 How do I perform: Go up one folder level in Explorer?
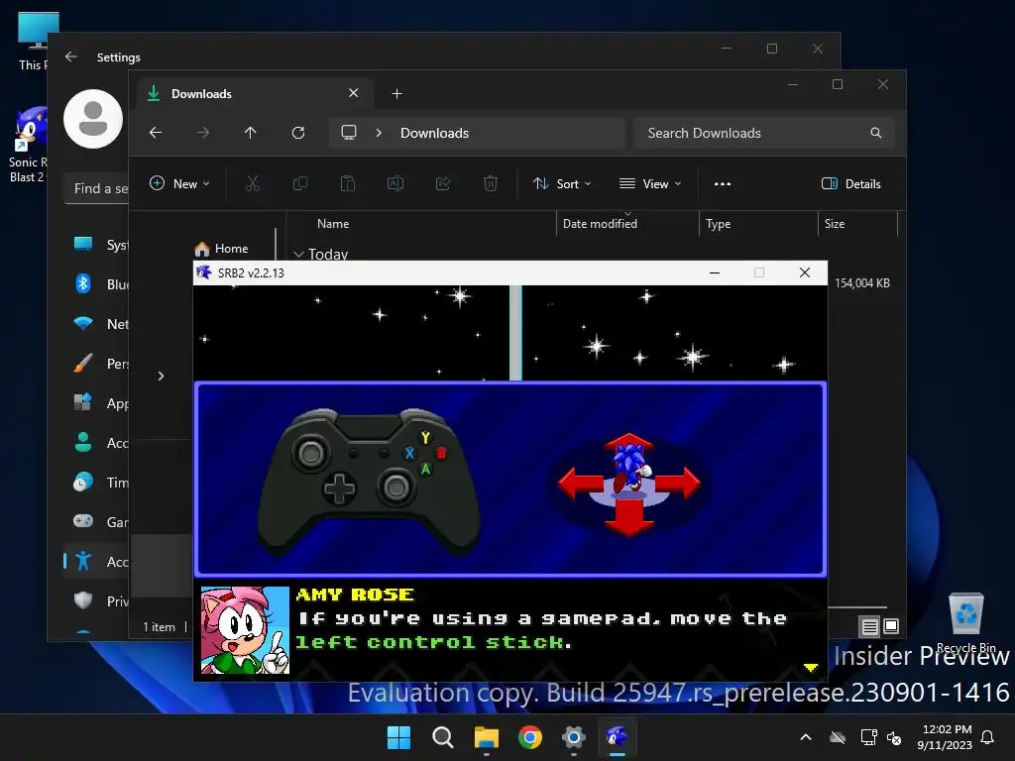[x=251, y=133]
